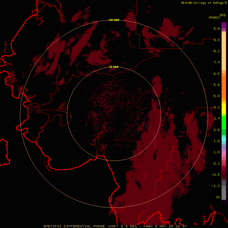Click the cyan band of the color bar
Viewport: 228px width, 228px height.
coord(224,139)
